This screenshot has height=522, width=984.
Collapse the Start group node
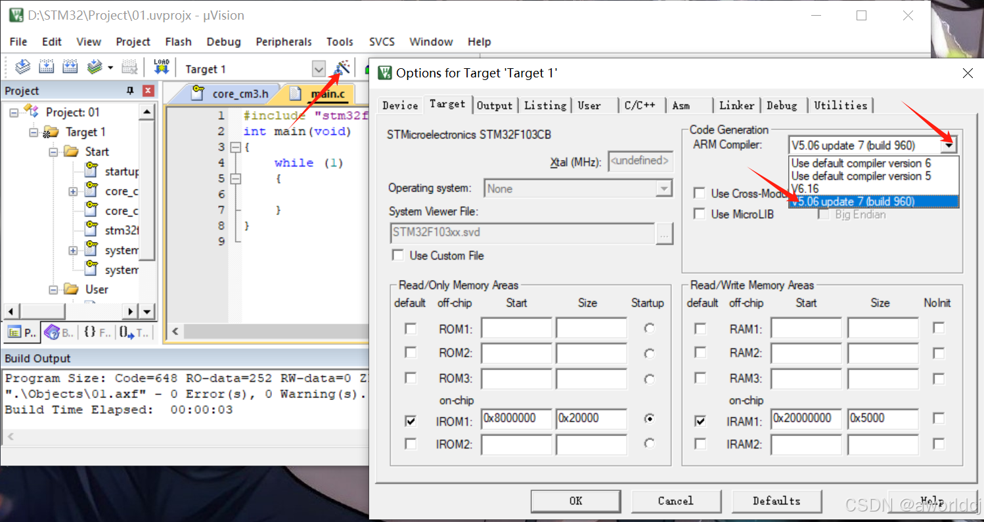point(53,151)
